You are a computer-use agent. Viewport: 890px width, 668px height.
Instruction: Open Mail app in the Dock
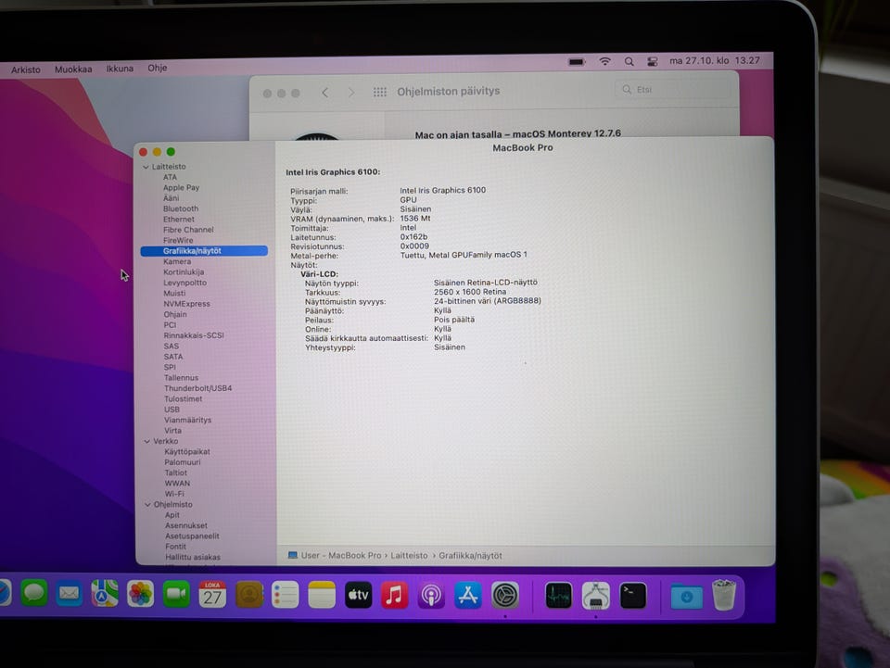click(x=70, y=594)
